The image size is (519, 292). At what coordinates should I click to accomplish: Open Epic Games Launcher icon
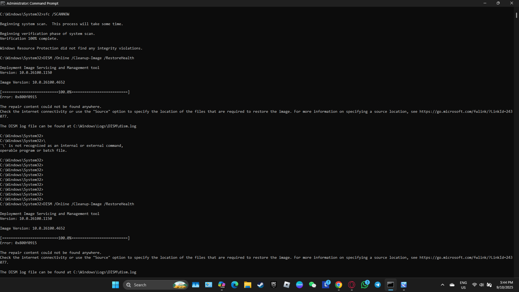click(274, 285)
